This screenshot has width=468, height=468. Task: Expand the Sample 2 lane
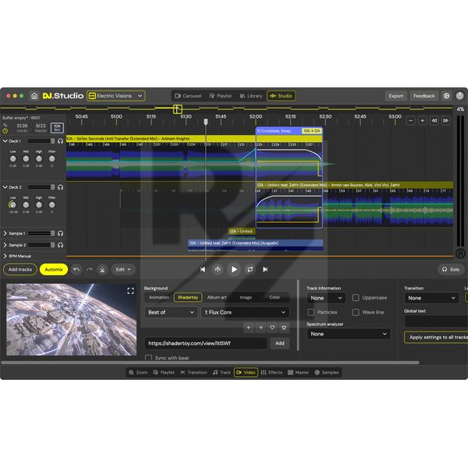pos(5,245)
